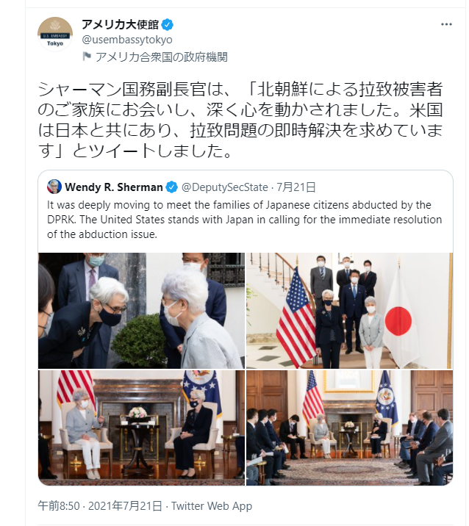Viewport: 469px width, 526px height.
Task: Click Wendy R. Sherman's small avatar
Action: pos(54,187)
